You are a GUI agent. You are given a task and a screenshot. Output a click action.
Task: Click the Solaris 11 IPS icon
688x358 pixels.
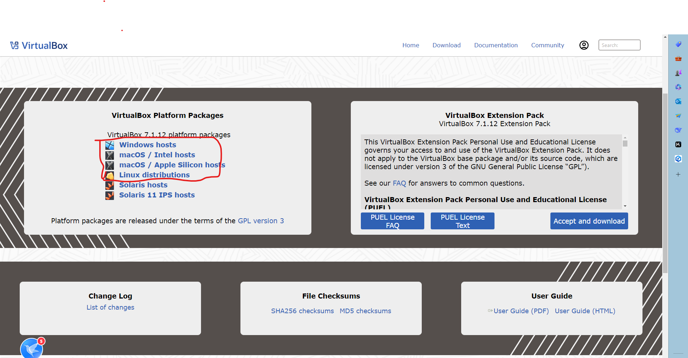pos(110,195)
